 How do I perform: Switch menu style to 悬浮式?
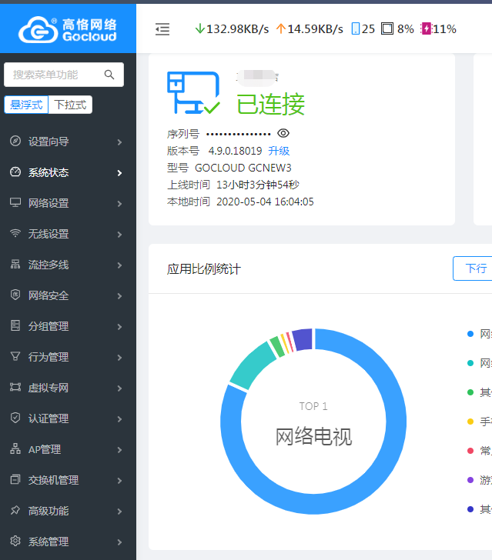[x=27, y=105]
